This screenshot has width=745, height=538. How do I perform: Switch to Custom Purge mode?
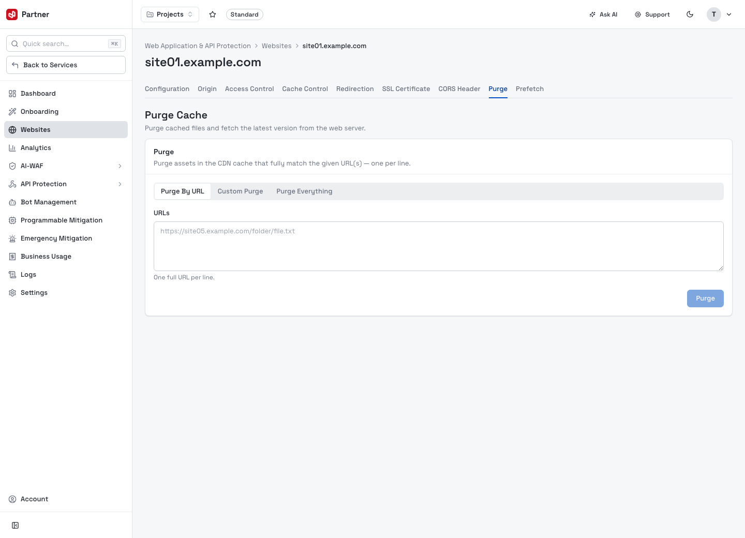(x=240, y=191)
